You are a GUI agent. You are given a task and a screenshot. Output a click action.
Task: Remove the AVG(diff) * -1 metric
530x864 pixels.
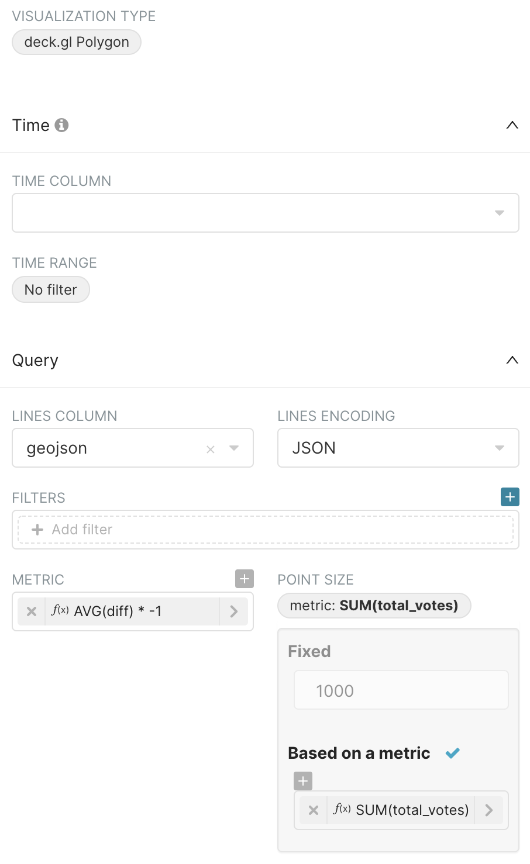tap(32, 611)
